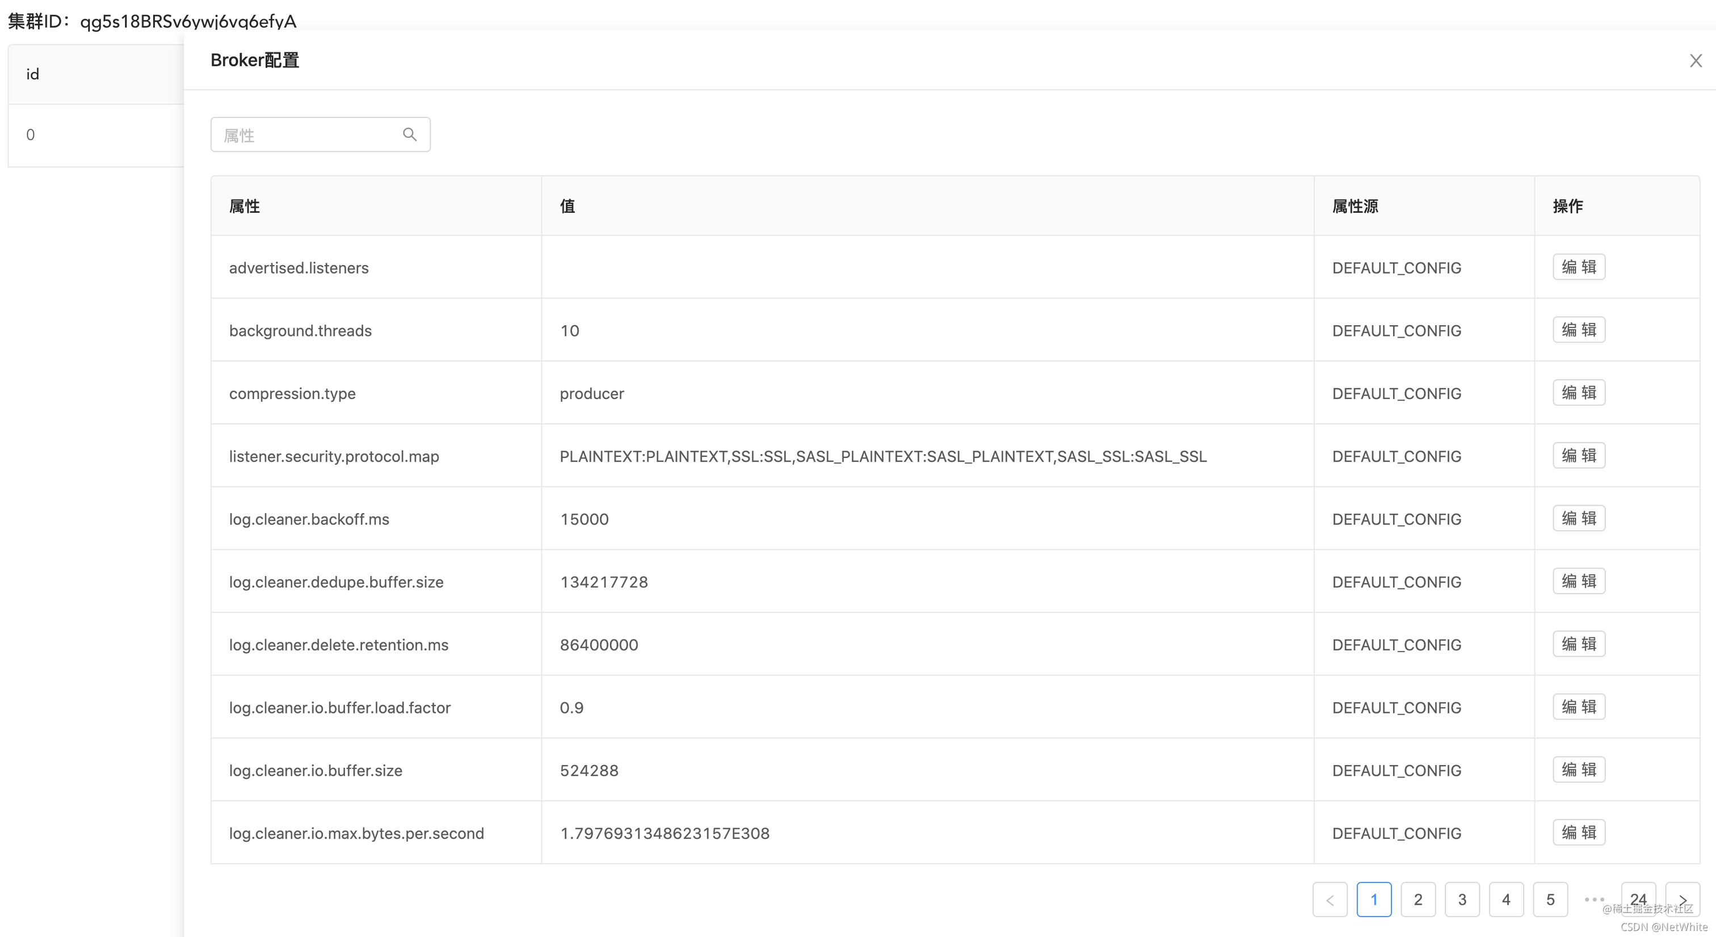Open the pagination ellipsis jump control

tap(1595, 899)
